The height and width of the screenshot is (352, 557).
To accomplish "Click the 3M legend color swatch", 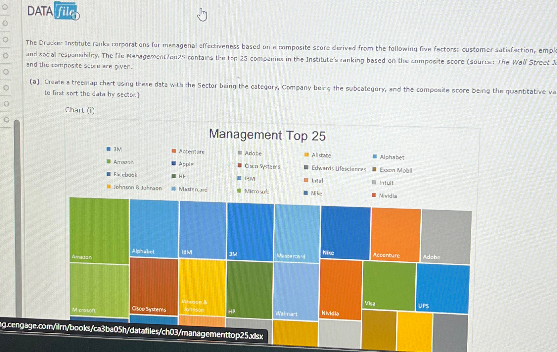I will [108, 149].
